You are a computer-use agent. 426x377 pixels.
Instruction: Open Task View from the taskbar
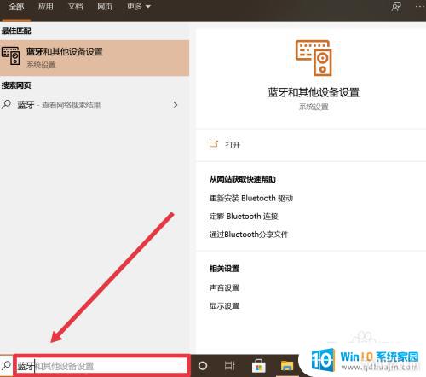point(229,366)
